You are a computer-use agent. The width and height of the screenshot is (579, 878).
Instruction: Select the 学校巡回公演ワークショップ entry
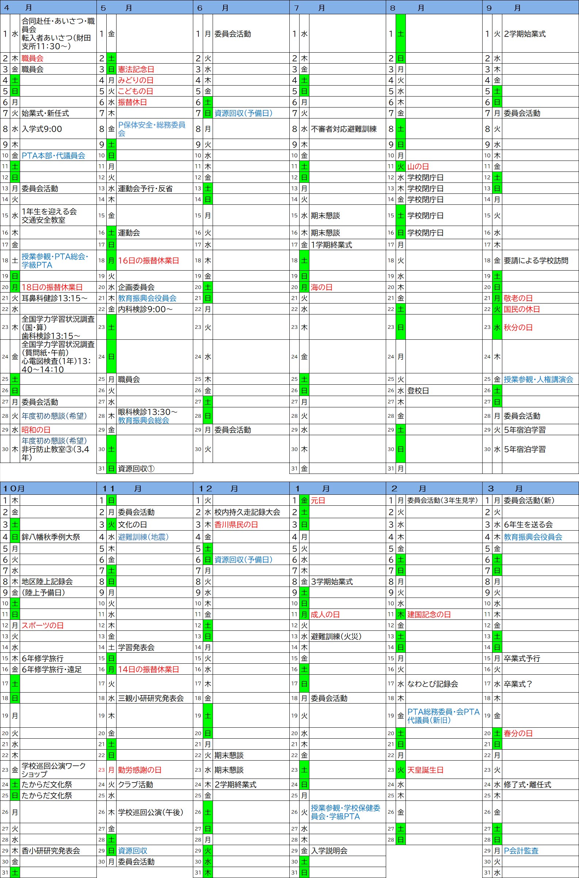coord(54,770)
